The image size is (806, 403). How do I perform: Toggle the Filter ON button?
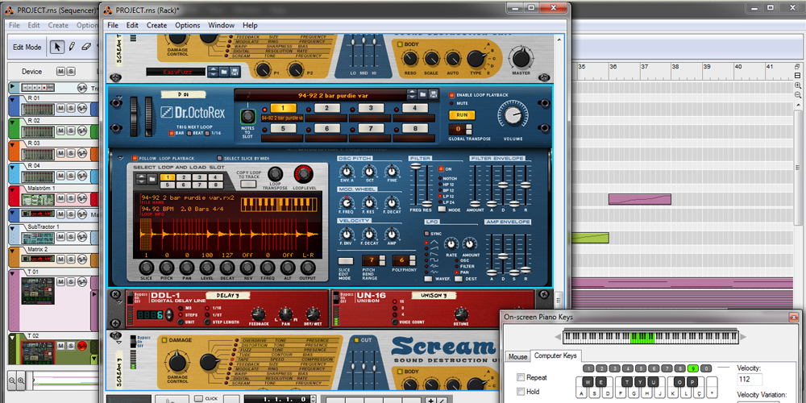pyautogui.click(x=441, y=168)
